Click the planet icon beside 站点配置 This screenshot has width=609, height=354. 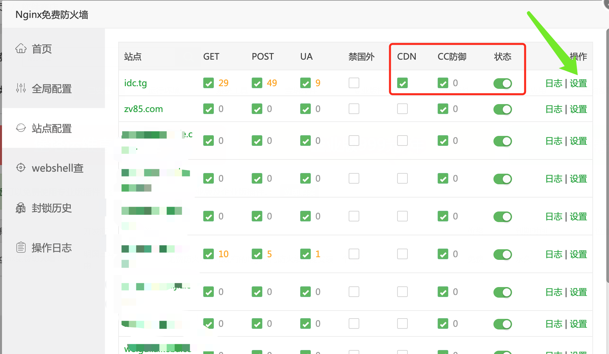click(x=21, y=128)
